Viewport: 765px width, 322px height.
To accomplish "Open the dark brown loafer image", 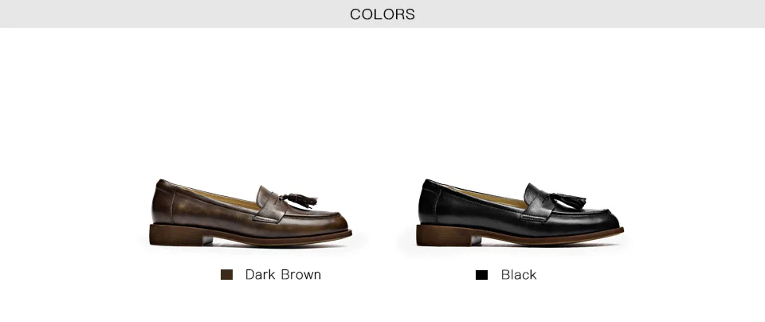I will pos(250,213).
